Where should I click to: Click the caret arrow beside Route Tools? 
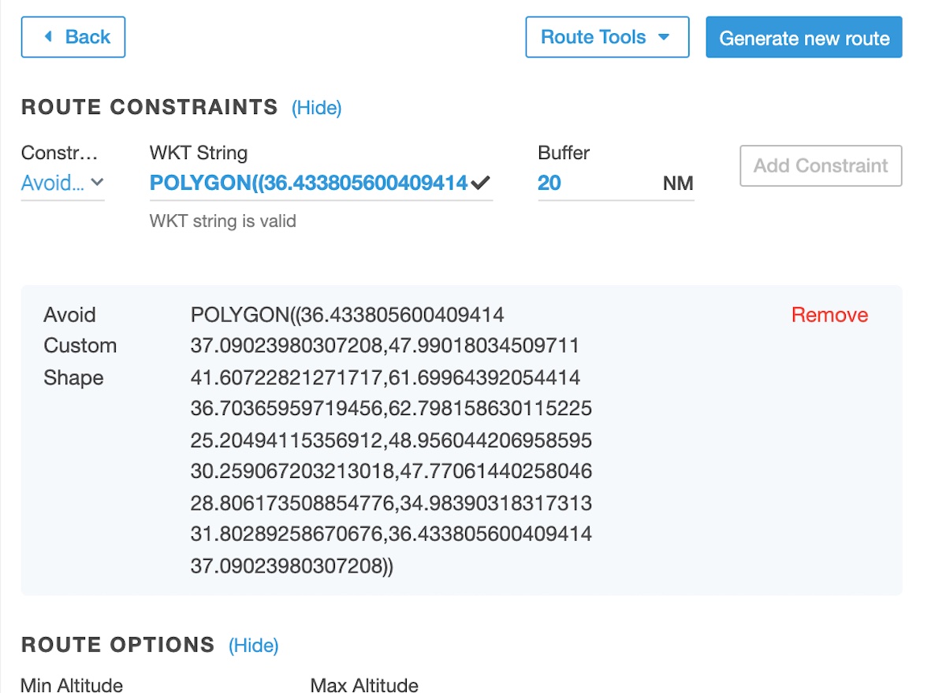[x=663, y=37]
